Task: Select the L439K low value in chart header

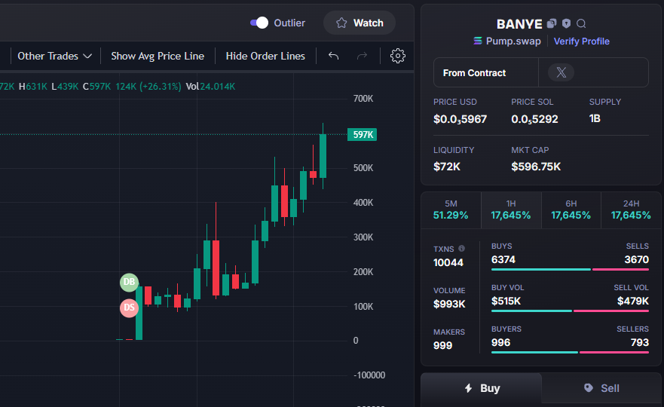Action: (65, 87)
